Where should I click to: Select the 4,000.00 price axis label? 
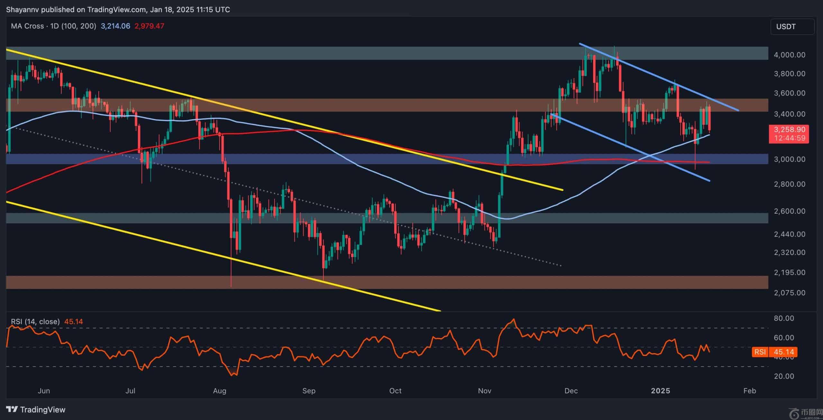[x=789, y=55]
